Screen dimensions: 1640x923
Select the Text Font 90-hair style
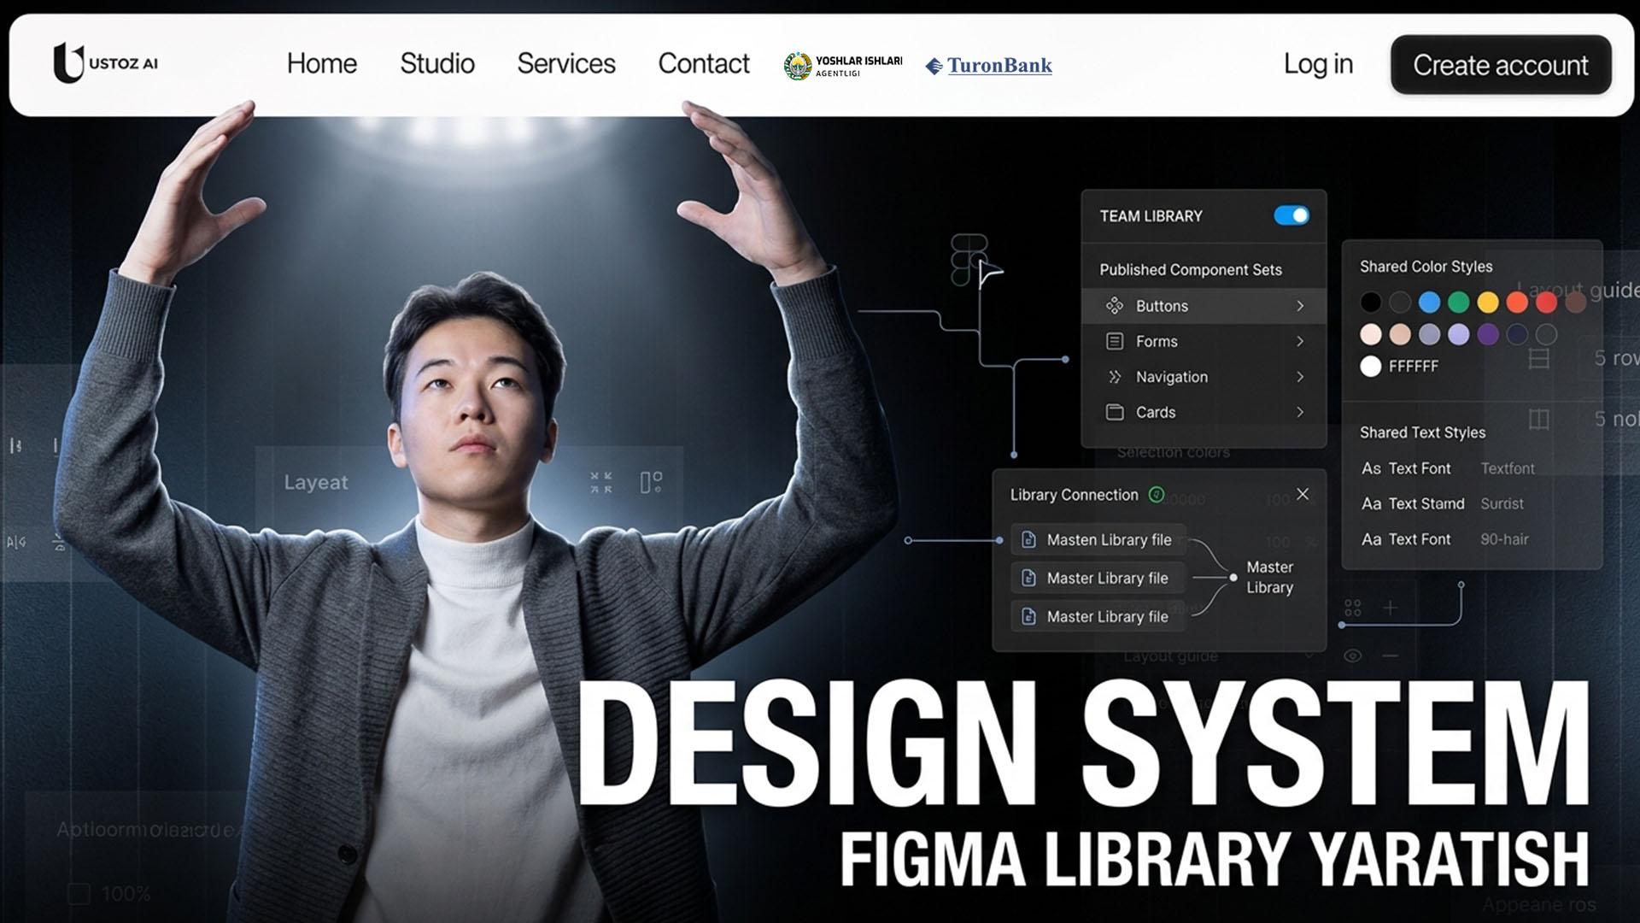1445,539
